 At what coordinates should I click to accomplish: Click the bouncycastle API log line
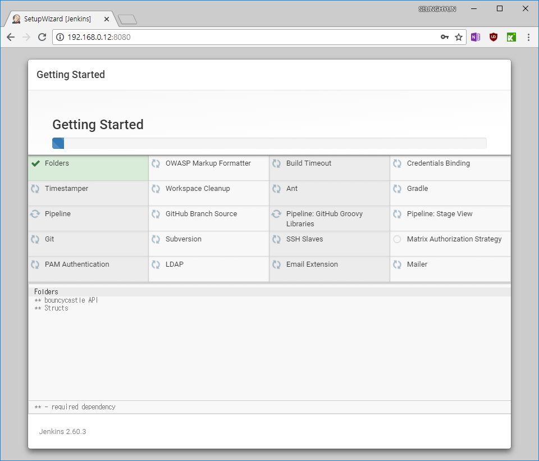click(x=66, y=300)
